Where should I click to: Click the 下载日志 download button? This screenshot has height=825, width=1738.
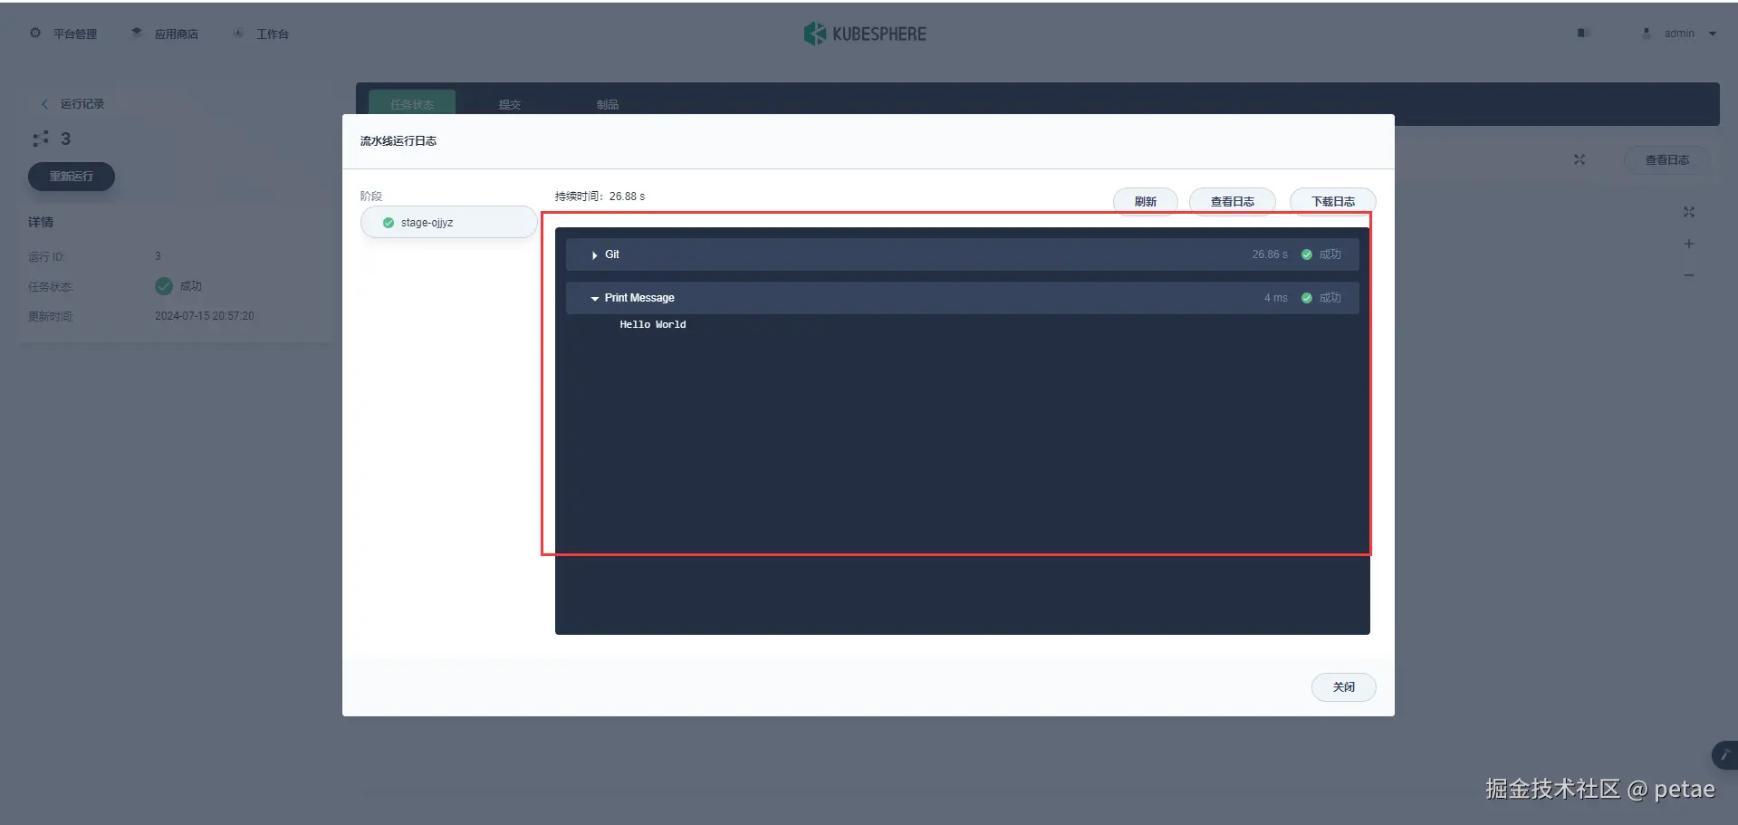click(x=1332, y=201)
